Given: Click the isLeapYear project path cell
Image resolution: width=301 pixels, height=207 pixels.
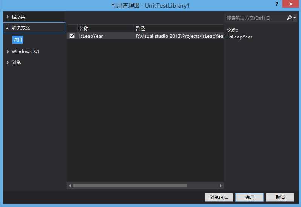Looking at the screenshot, I should click(x=180, y=36).
